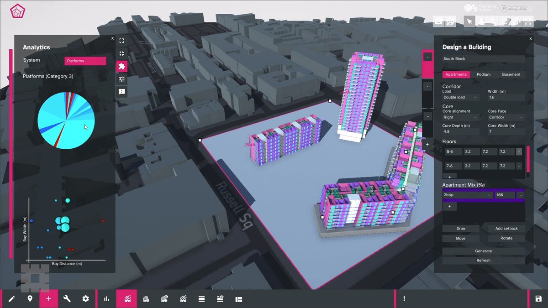The height and width of the screenshot is (308, 548).
Task: Open the wrench tools icon in bottom toolbar
Action: (67, 299)
